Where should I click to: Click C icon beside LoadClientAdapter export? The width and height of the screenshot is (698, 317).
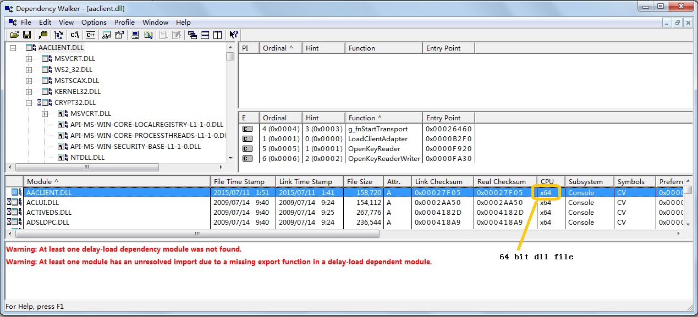248,139
